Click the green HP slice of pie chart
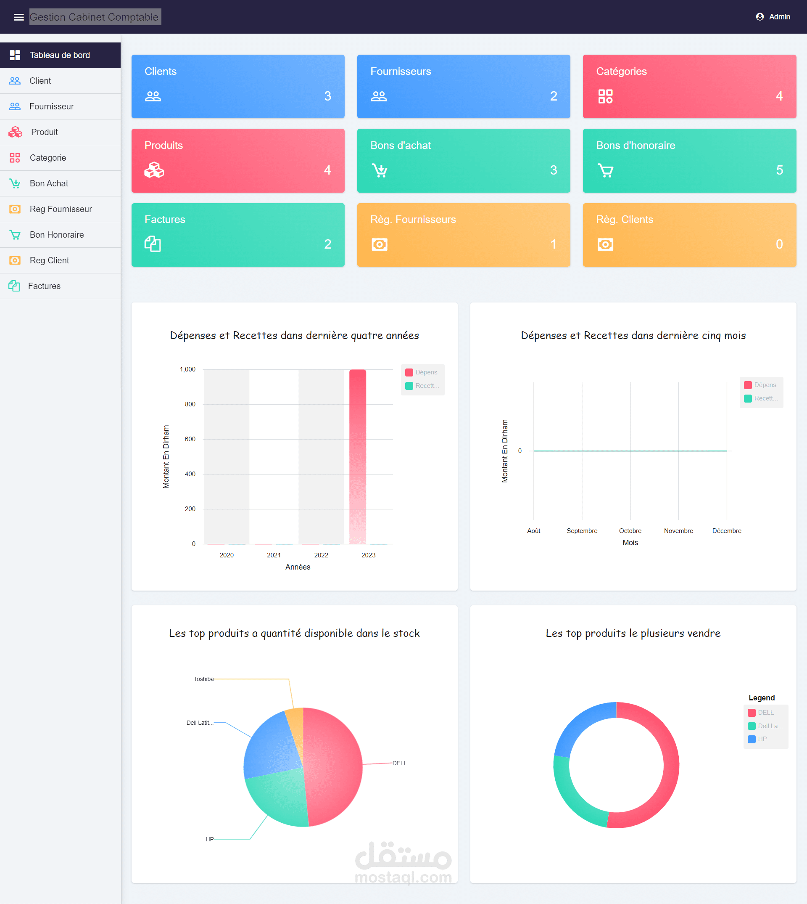This screenshot has width=807, height=904. pyautogui.click(x=280, y=797)
